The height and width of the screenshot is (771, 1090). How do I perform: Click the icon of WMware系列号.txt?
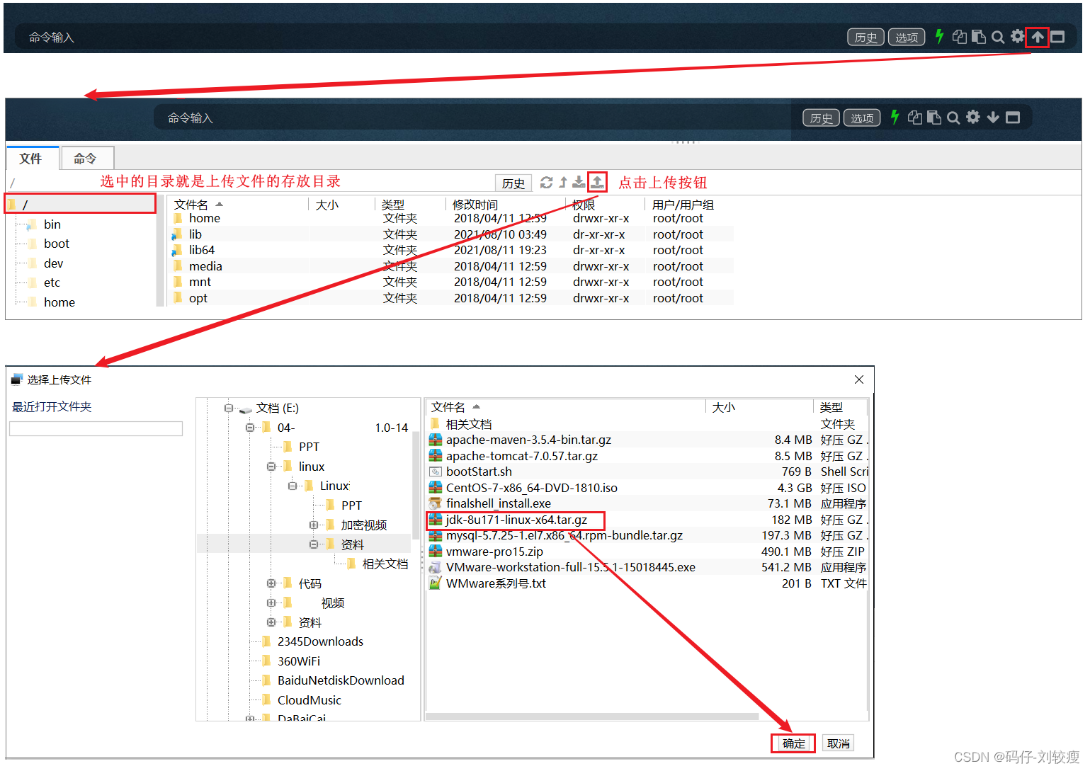click(x=435, y=583)
